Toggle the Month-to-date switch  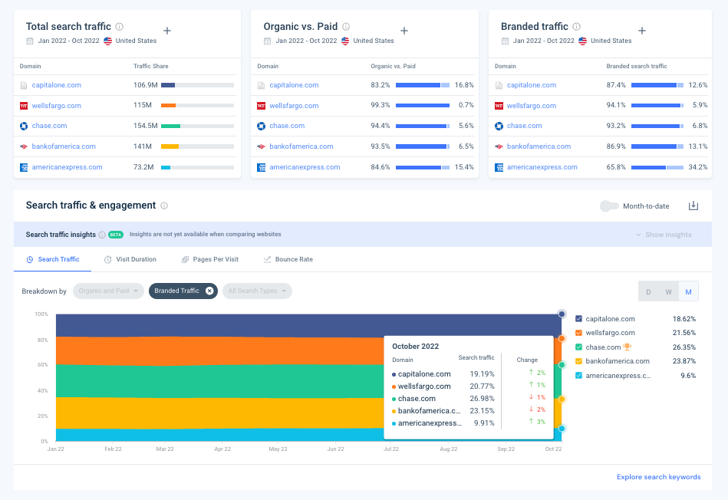(x=609, y=206)
